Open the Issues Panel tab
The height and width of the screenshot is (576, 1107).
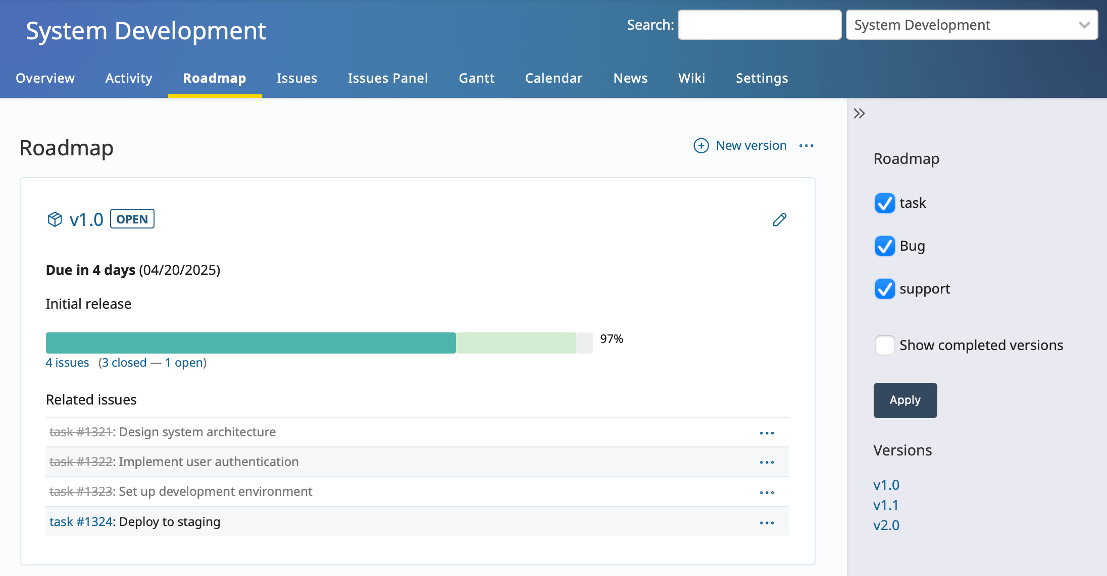(x=388, y=78)
